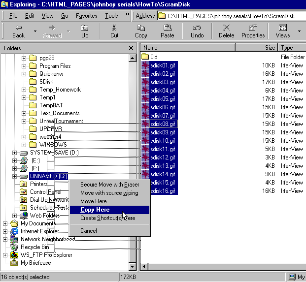Open the 0ld folder in file list
This screenshot has height=282, width=306.
154,57
